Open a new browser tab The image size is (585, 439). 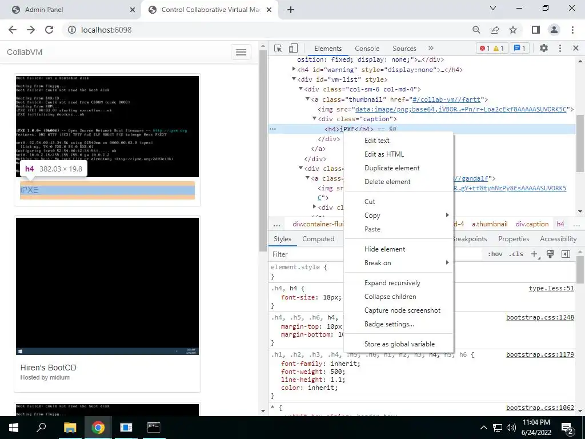coord(291,10)
